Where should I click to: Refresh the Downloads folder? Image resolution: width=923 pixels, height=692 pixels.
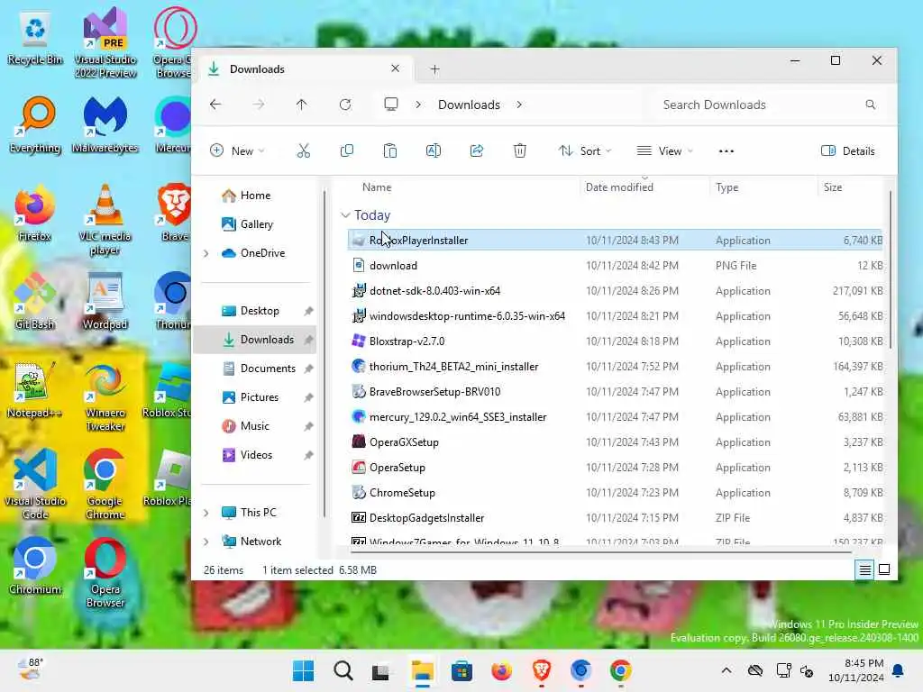pos(345,105)
